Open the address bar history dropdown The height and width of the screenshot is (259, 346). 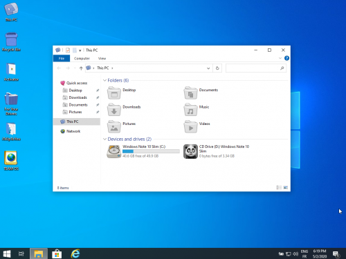[x=208, y=68]
